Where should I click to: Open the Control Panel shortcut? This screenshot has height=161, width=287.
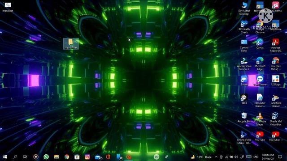244,46
